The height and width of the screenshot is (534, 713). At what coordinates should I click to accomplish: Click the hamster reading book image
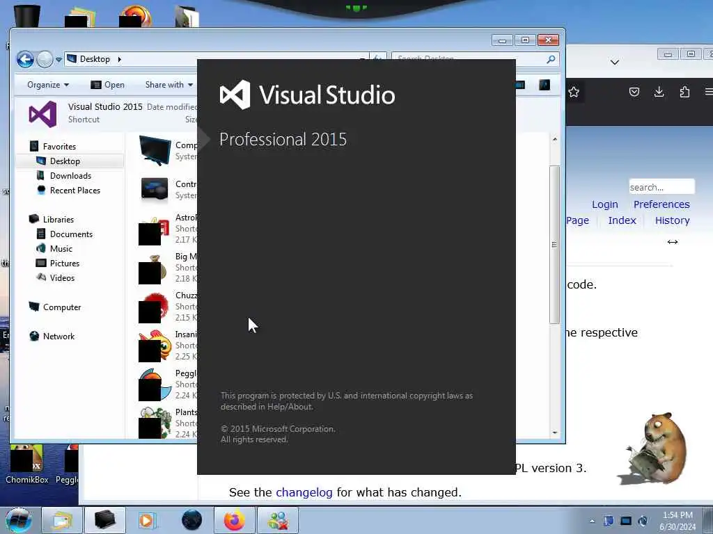tap(652, 448)
